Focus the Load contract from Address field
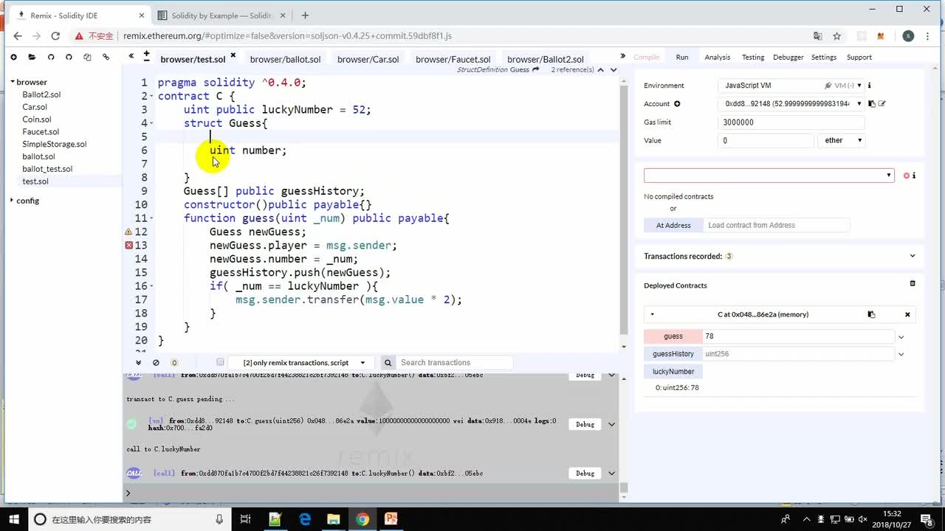Viewport: 945px width, 531px height. pos(776,225)
